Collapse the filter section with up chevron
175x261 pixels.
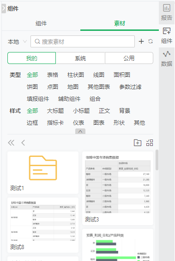[80, 131]
